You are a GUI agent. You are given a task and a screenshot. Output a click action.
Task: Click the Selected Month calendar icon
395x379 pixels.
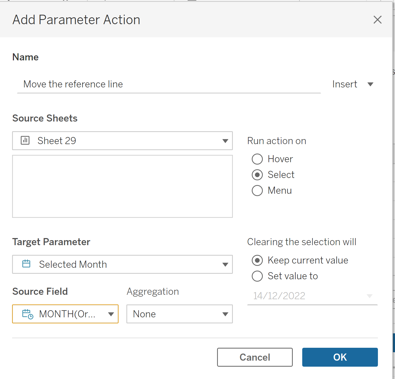26,264
